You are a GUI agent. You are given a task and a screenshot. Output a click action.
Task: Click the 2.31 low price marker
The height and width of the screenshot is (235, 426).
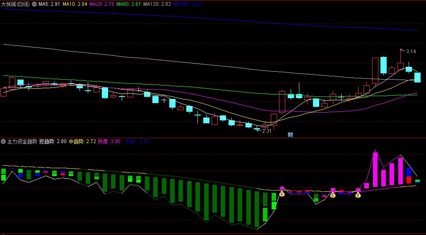(267, 131)
